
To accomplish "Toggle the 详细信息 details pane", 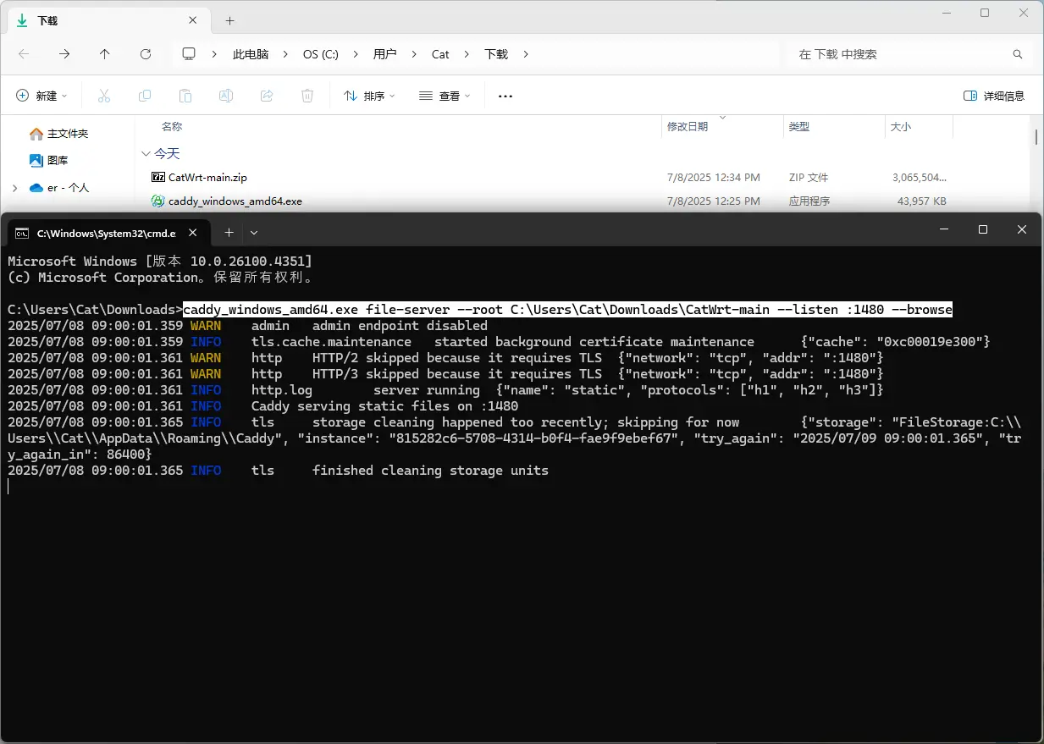I will coord(994,96).
